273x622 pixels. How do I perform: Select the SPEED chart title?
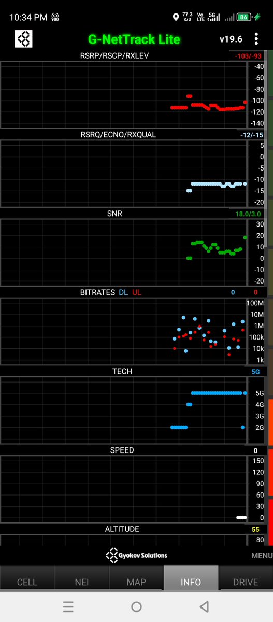122,450
